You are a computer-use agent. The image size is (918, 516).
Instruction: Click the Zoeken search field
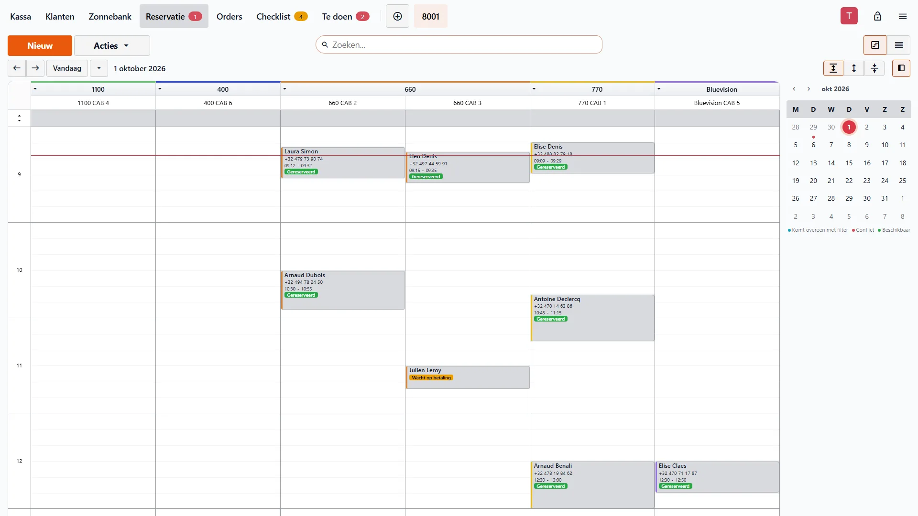tap(459, 44)
